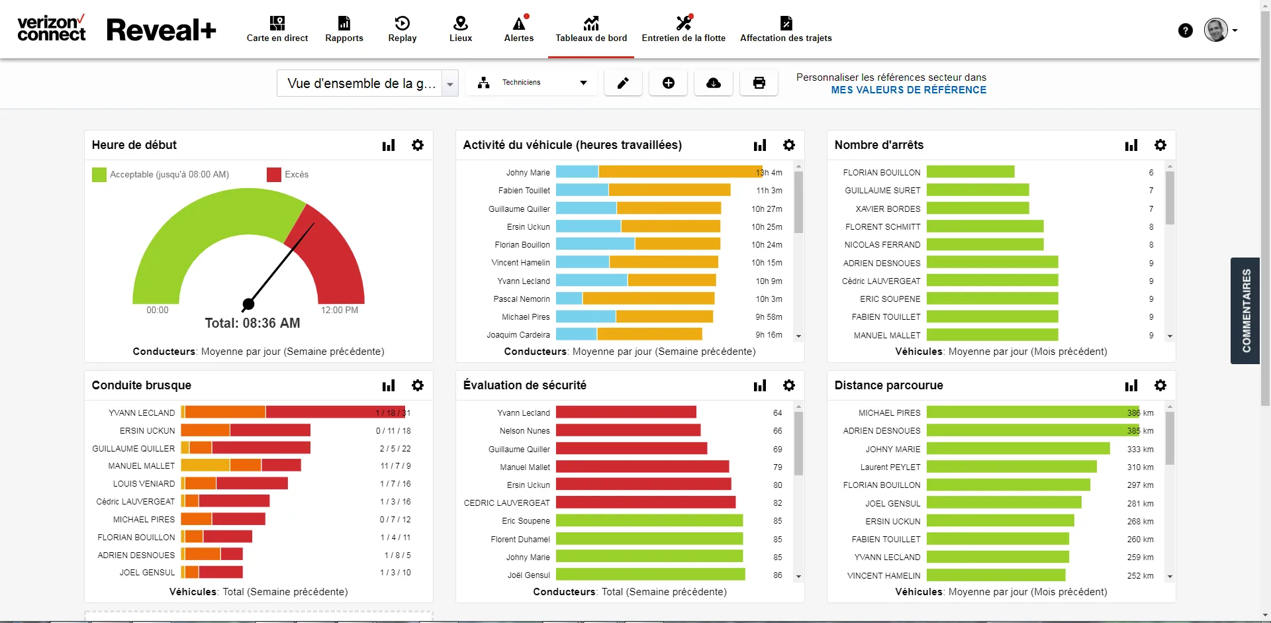Open the Replay section
Viewport: 1271px width, 623px height.
point(402,30)
